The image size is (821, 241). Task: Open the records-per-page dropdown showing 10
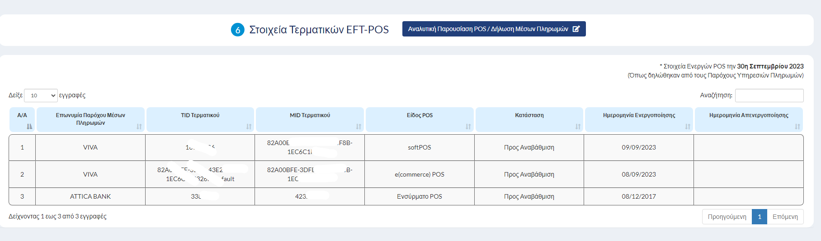41,95
